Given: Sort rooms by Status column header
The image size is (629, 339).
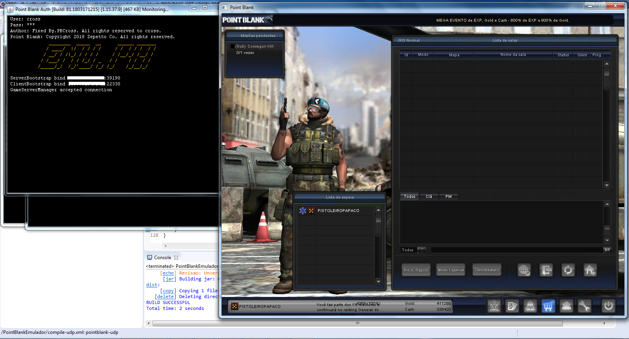Looking at the screenshot, I should point(563,55).
